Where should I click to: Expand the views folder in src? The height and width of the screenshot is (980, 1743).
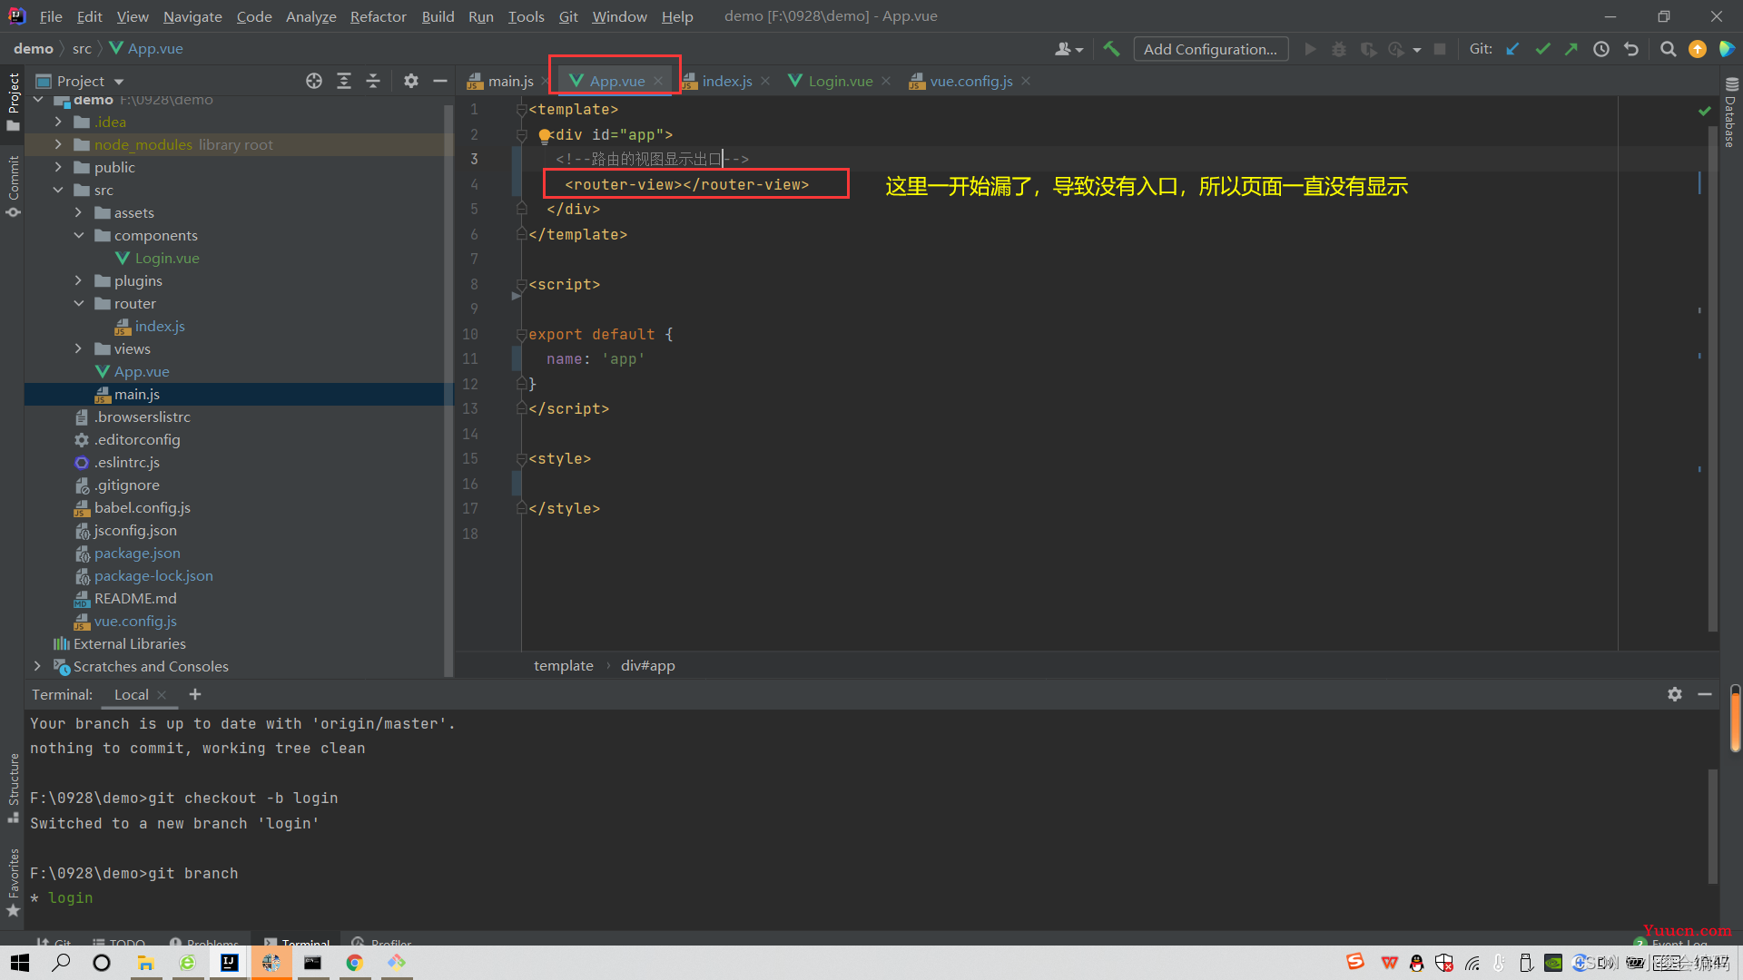76,348
